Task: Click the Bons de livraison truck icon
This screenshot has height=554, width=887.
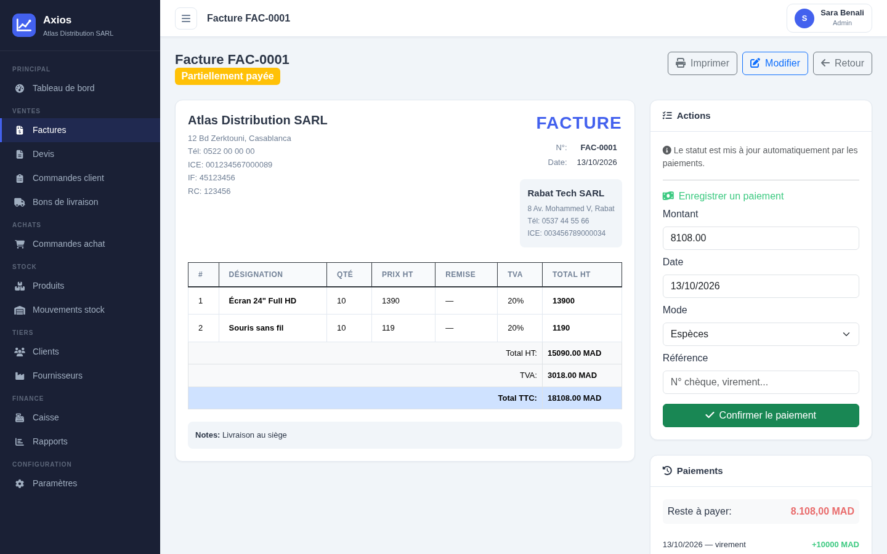Action: (x=20, y=202)
